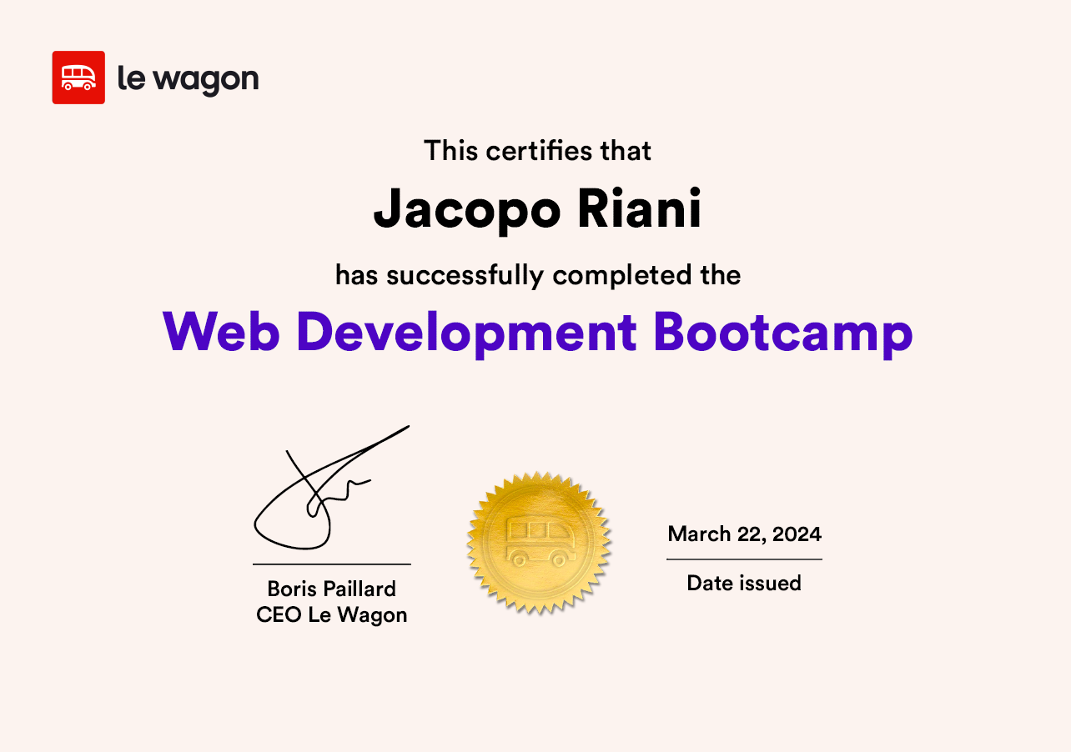Click the surname "Riani"
This screenshot has width=1071, height=752.
tap(639, 210)
